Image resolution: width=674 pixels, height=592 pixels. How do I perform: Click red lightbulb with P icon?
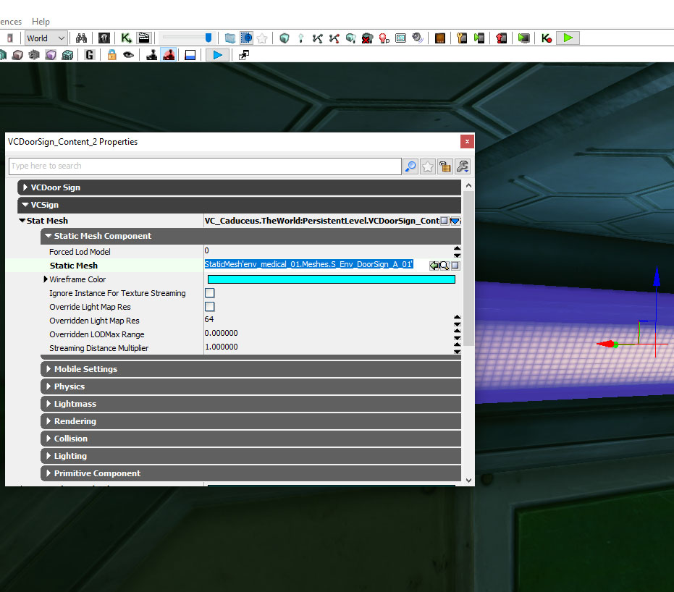[x=384, y=38]
